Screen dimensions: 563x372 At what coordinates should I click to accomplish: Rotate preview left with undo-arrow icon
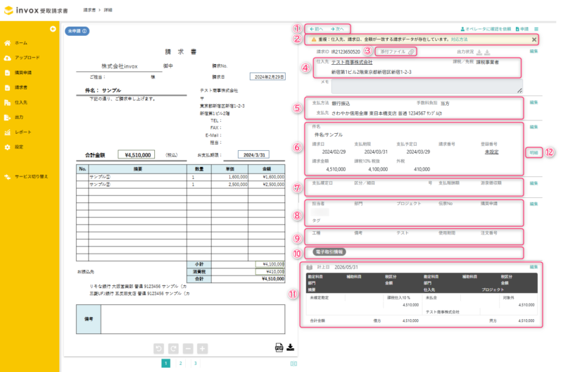[x=159, y=349]
